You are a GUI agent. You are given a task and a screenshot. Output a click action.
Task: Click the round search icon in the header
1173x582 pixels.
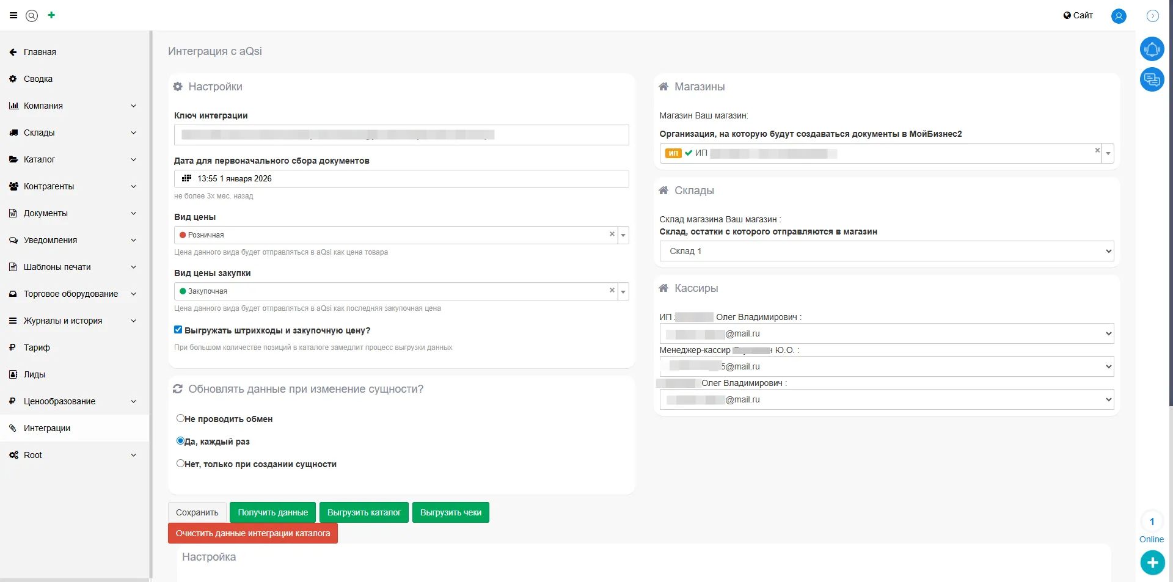(32, 16)
